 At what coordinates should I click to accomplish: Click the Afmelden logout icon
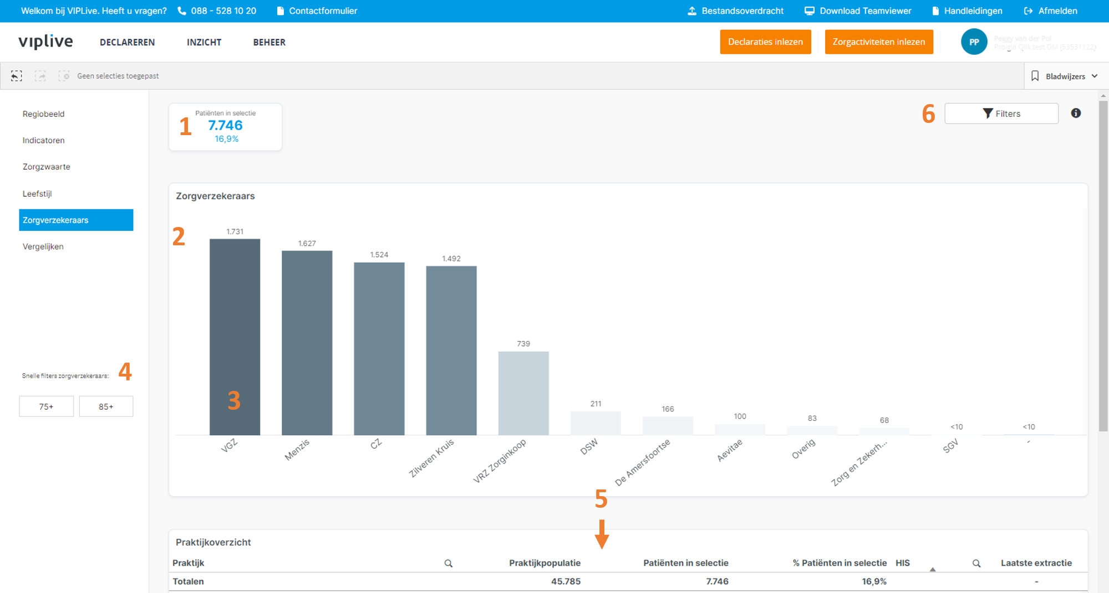tap(1028, 11)
